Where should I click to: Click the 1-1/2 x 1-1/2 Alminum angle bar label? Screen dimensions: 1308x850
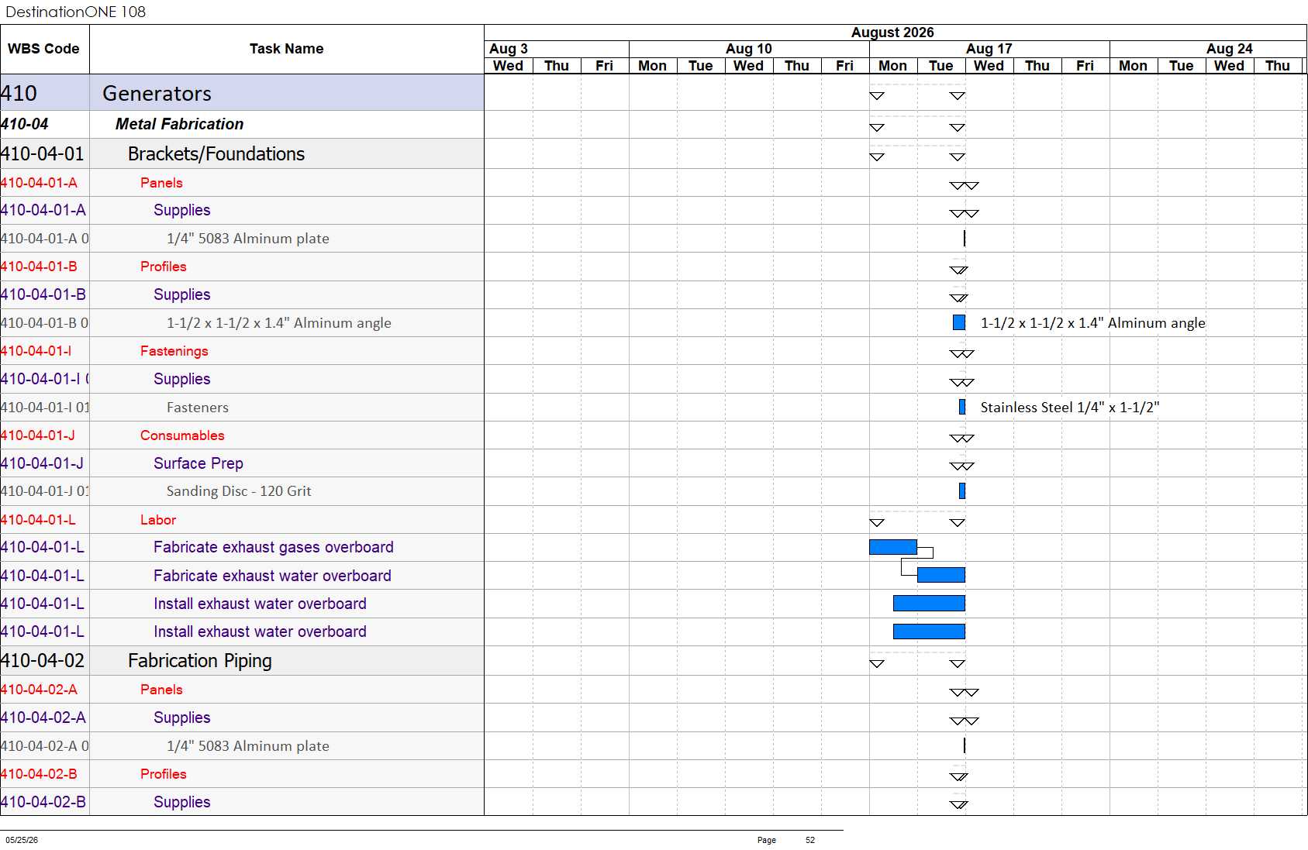[1093, 323]
